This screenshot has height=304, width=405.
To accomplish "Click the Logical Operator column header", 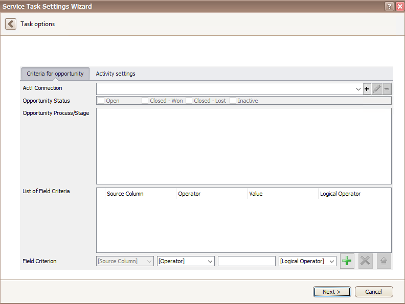I will tap(354, 194).
